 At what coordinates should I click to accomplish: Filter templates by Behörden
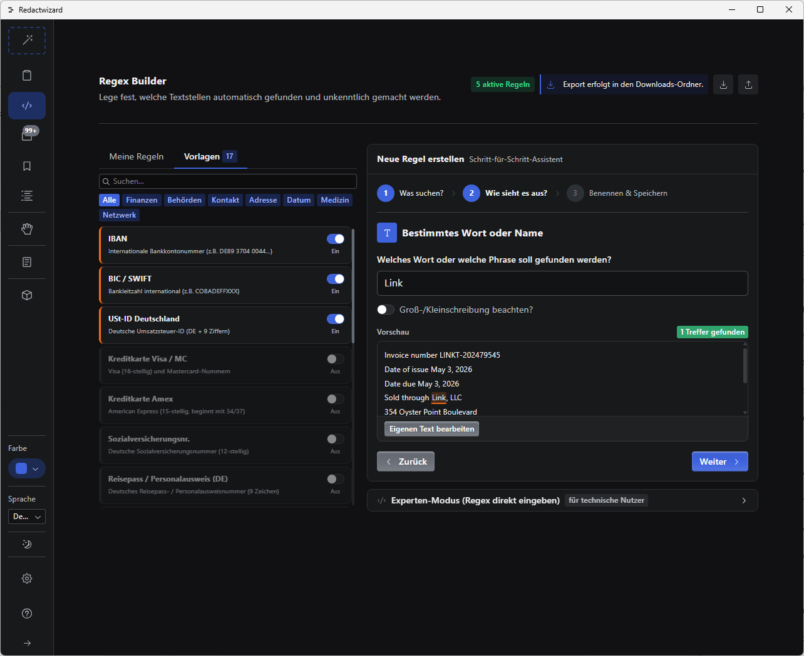(x=184, y=200)
